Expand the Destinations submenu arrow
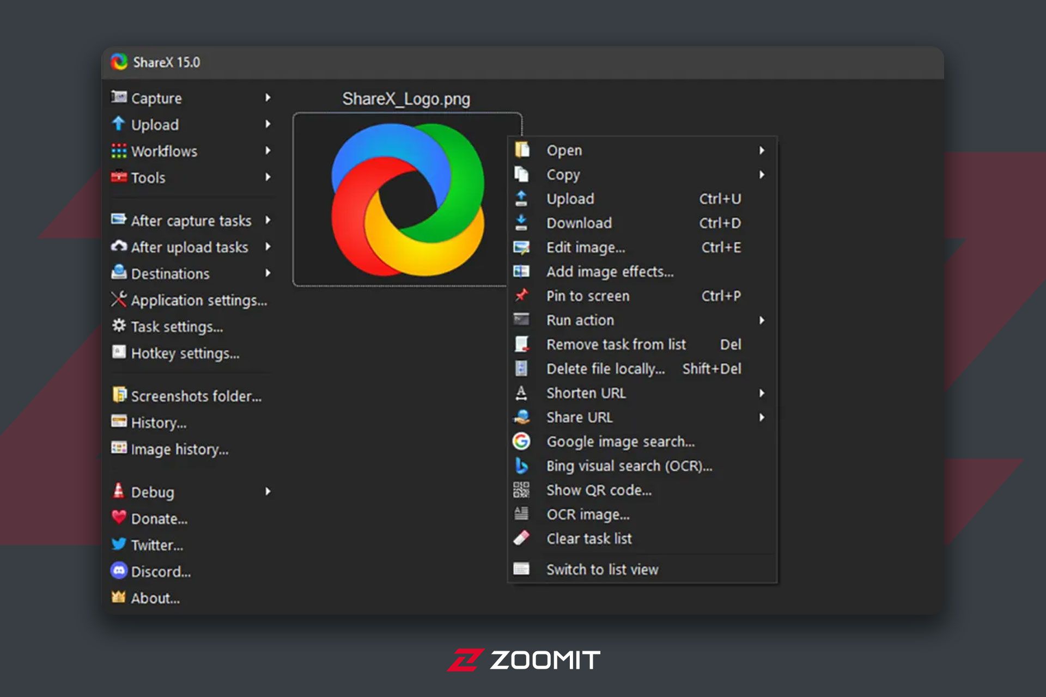The height and width of the screenshot is (697, 1046). pos(267,273)
